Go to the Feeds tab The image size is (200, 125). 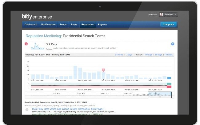(63, 25)
